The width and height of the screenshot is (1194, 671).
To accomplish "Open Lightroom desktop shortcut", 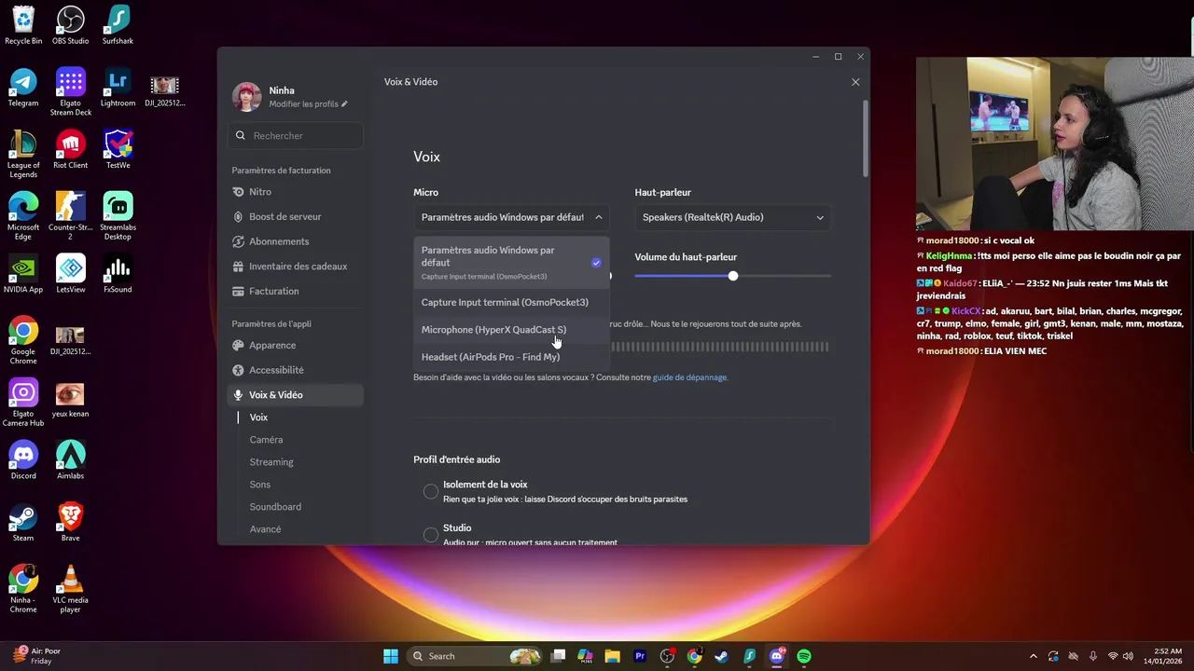I will coord(118,87).
